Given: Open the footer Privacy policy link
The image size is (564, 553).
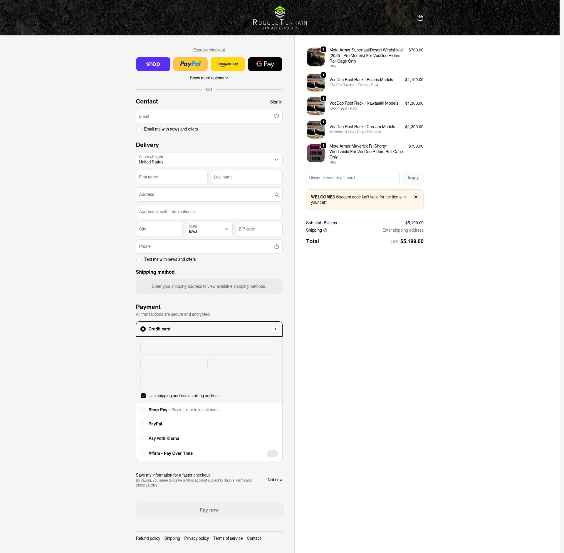Looking at the screenshot, I should click(197, 538).
